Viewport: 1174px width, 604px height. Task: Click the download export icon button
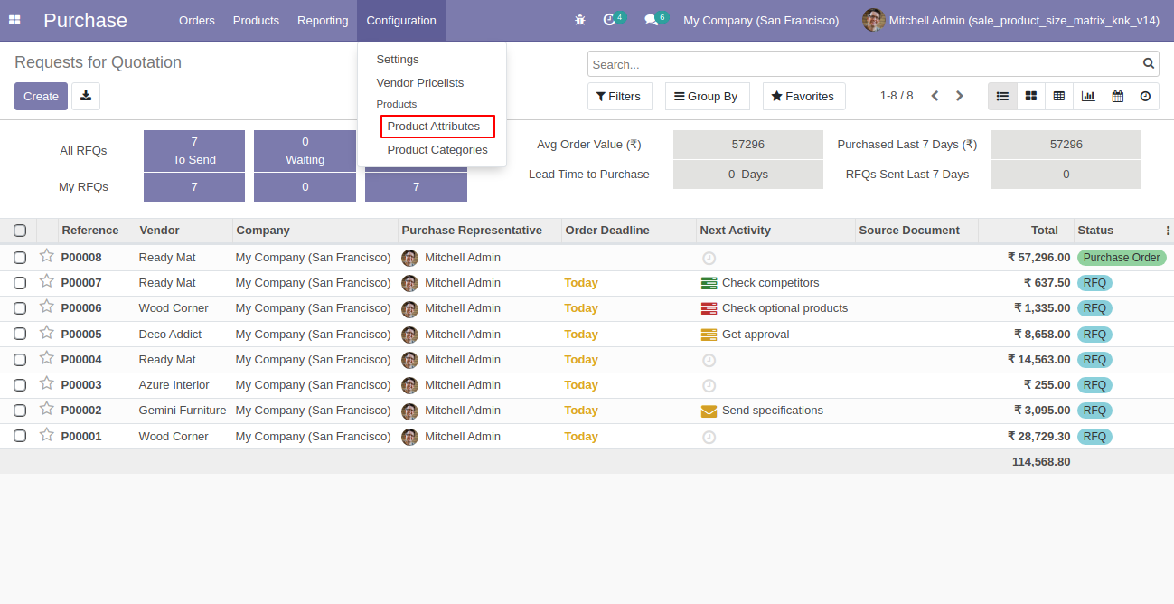pyautogui.click(x=86, y=96)
